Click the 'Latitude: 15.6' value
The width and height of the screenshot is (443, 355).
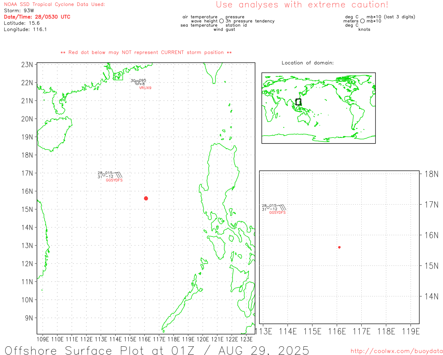coord(22,23)
